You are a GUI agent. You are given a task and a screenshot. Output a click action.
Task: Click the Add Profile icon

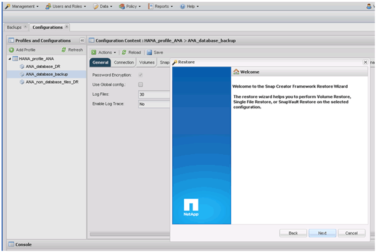(x=11, y=50)
